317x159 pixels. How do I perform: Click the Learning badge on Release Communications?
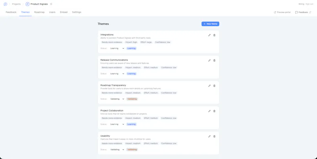tap(132, 74)
